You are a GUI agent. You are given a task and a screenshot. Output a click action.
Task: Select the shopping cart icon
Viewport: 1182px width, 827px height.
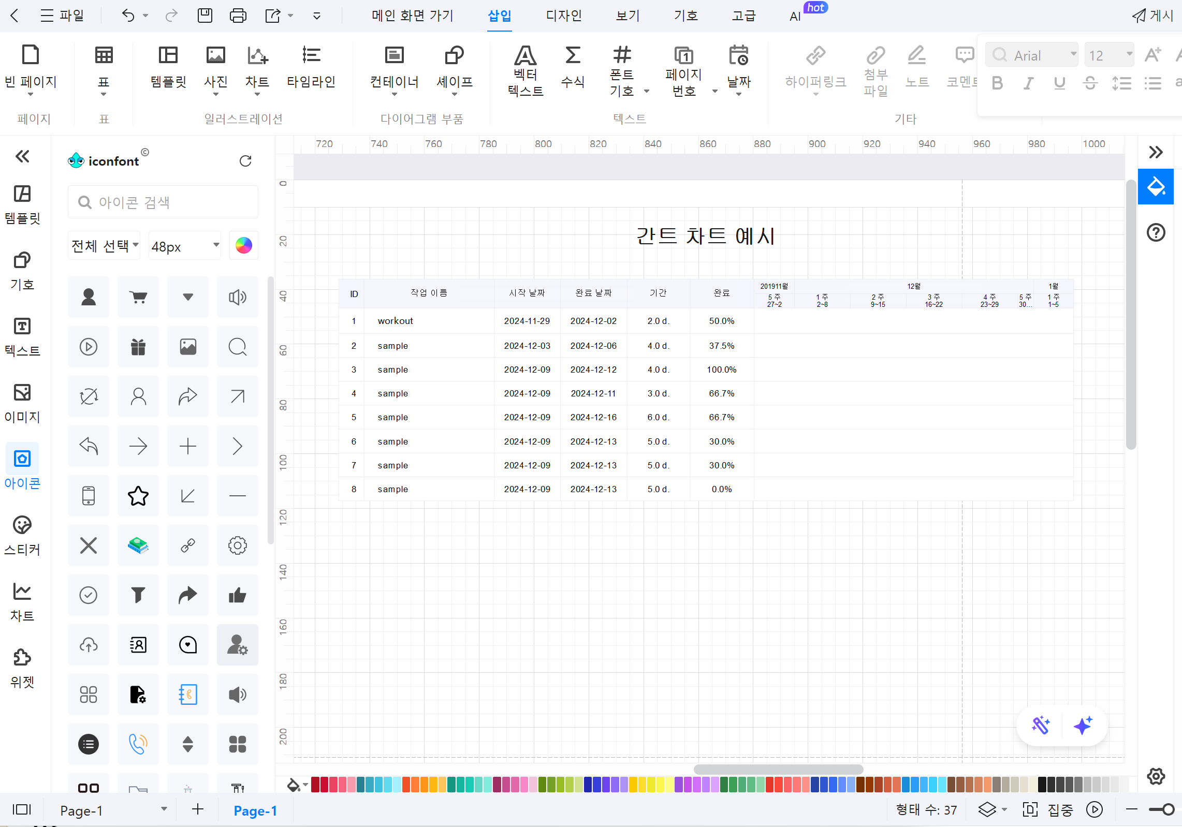coord(138,297)
